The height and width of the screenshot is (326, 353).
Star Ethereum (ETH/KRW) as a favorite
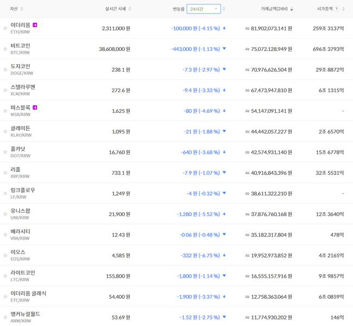(5, 28)
